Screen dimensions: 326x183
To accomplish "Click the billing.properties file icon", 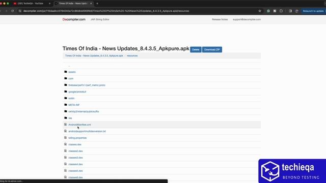I will tap(66, 138).
